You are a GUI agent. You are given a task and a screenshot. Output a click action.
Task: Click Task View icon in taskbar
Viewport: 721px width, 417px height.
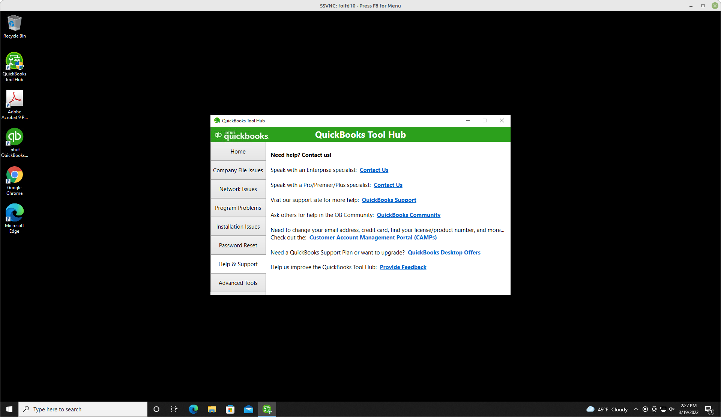click(x=174, y=409)
